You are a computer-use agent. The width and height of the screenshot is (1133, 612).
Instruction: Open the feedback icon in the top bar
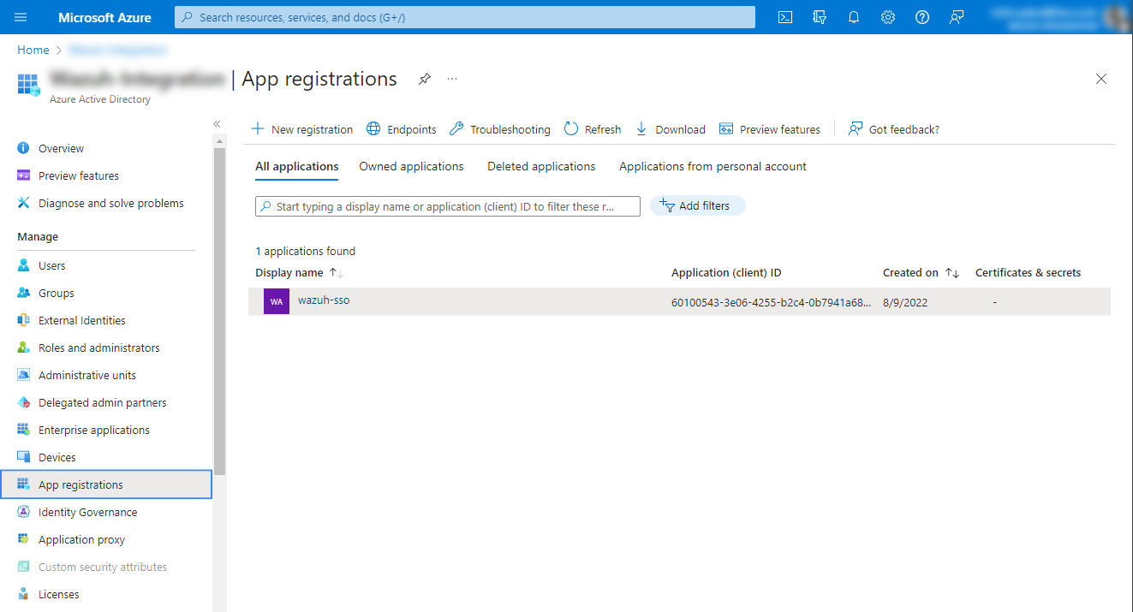[x=957, y=17]
